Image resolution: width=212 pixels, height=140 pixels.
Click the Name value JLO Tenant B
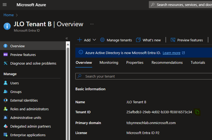coord(136,102)
